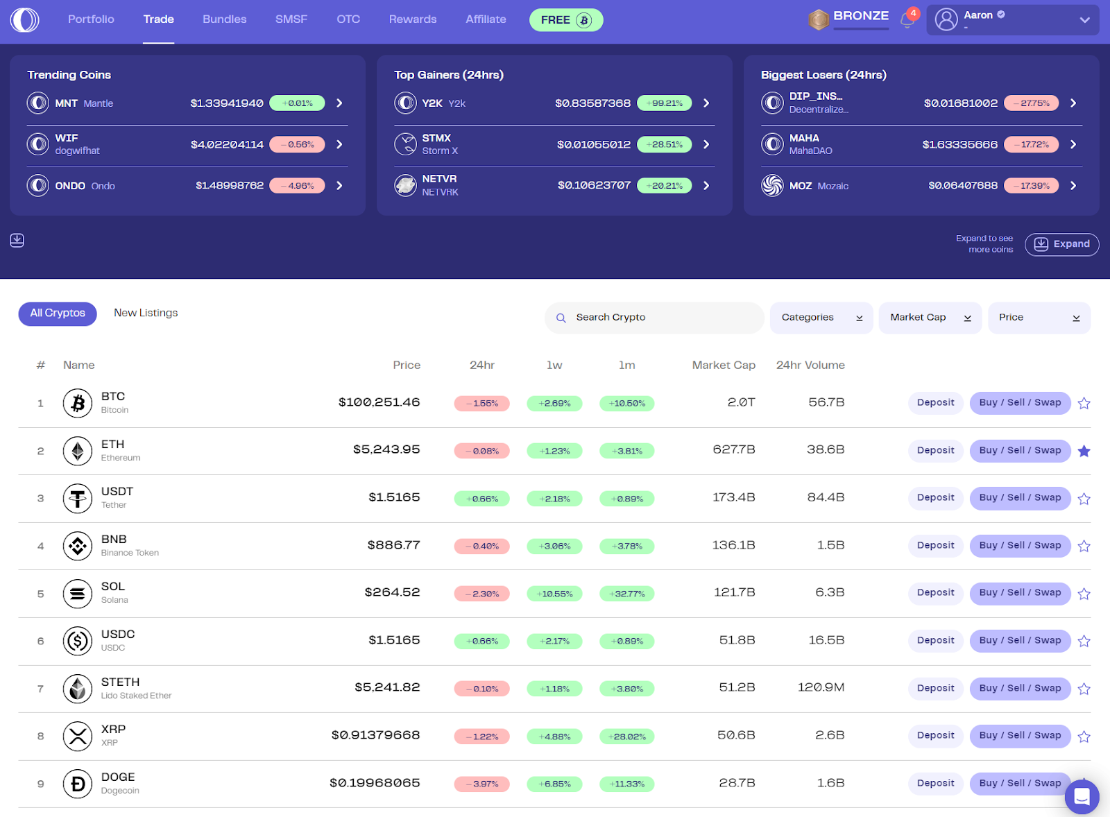The width and height of the screenshot is (1110, 817).
Task: Switch to New Listings tab
Action: [x=146, y=313]
